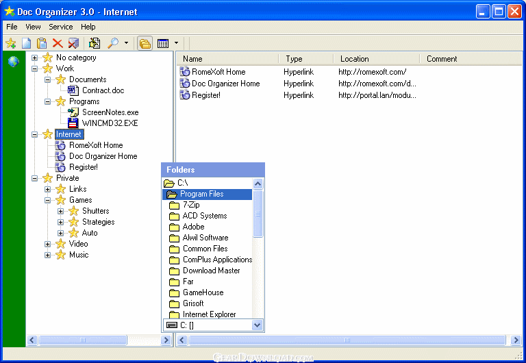Open the View menu
Screen dimensions: 526x363
pyautogui.click(x=33, y=27)
